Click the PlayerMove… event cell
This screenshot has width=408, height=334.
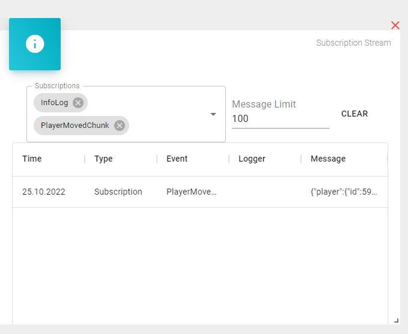(x=191, y=192)
